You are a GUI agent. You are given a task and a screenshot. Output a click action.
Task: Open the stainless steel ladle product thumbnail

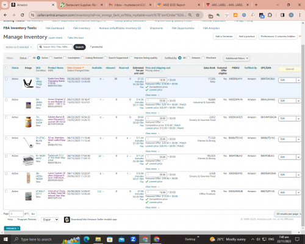(28, 142)
